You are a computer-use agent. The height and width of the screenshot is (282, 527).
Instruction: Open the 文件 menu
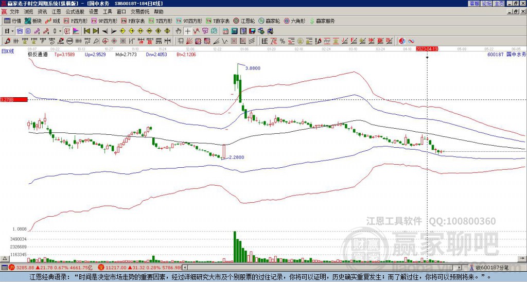tap(14, 12)
